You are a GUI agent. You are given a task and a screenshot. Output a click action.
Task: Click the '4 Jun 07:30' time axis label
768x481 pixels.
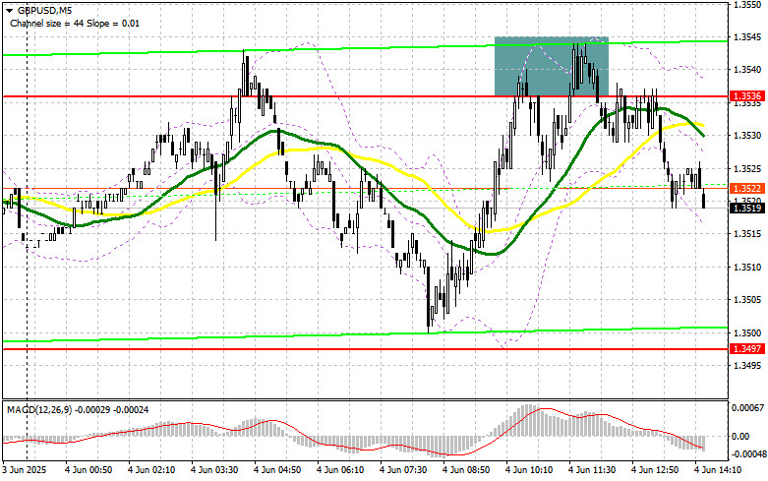click(403, 470)
